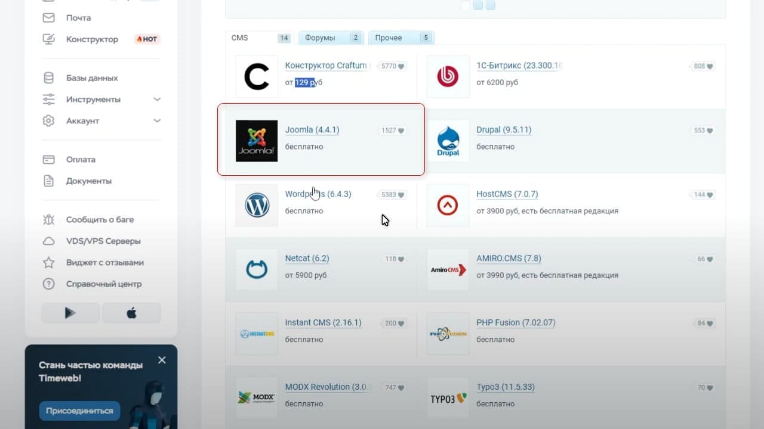
Task: Like Joomla with 1527 heart counter
Action: point(392,130)
